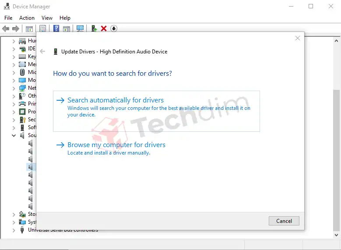The image size is (341, 250).
Task: Click the down-arrow Disable device toolbar icon
Action: 113,28
